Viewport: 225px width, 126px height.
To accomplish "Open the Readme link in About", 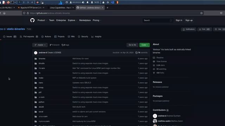I will coord(158,58).
